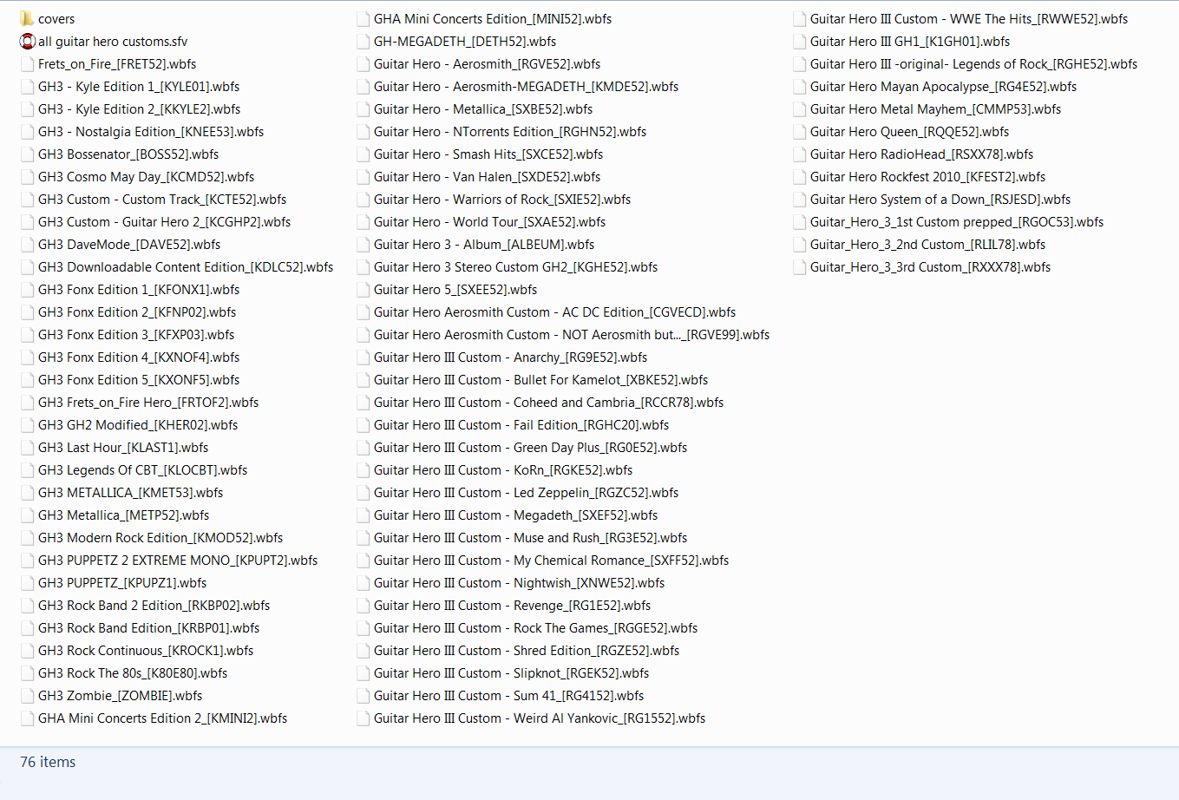Screen dimensions: 1179x800
Task: Select icon beside Guitar Hero - Van Halen_[SXDE52].wbfs
Action: (364, 176)
